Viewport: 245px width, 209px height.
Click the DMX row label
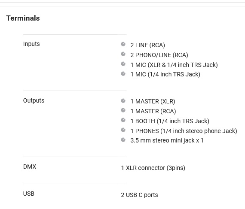30,167
